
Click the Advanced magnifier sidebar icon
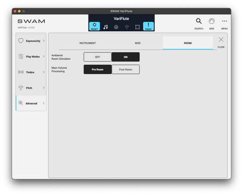(21, 103)
